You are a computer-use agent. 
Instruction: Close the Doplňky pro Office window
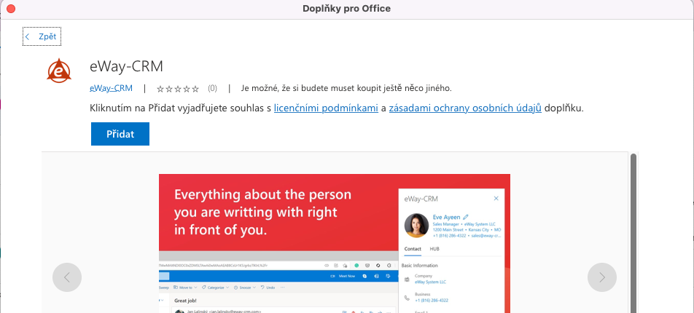(11, 9)
